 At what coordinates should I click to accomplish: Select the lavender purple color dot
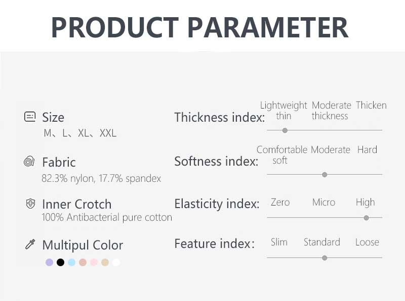49,262
